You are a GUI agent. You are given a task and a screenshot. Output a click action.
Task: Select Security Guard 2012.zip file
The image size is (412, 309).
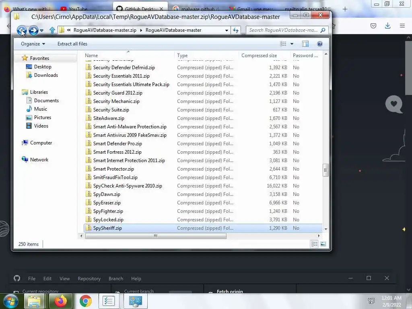point(117,93)
